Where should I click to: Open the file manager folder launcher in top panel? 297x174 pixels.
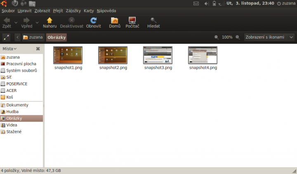click(32, 3)
